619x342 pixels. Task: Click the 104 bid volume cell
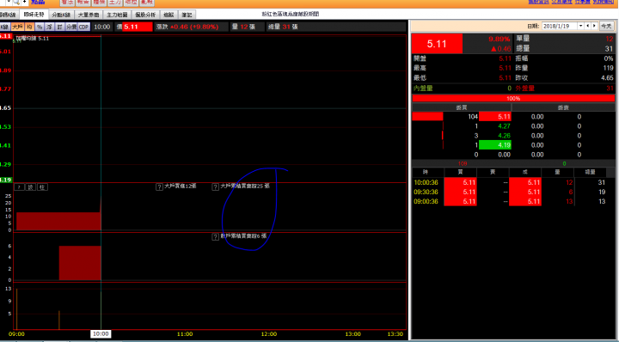[473, 117]
